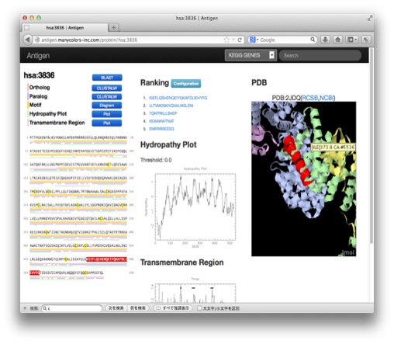Click the Google search magnifier icon
The image size is (394, 344).
pos(313,40)
